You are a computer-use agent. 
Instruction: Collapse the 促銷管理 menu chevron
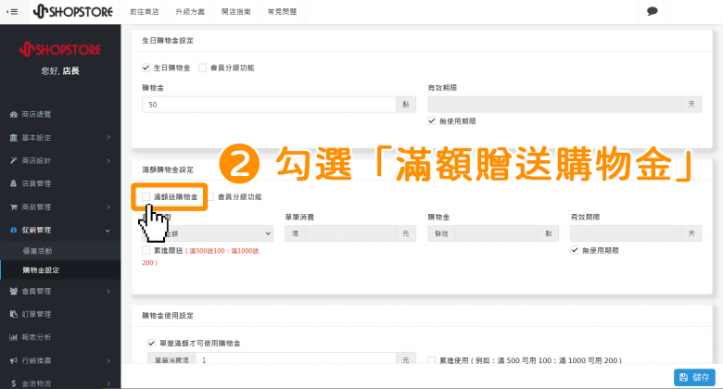click(108, 231)
